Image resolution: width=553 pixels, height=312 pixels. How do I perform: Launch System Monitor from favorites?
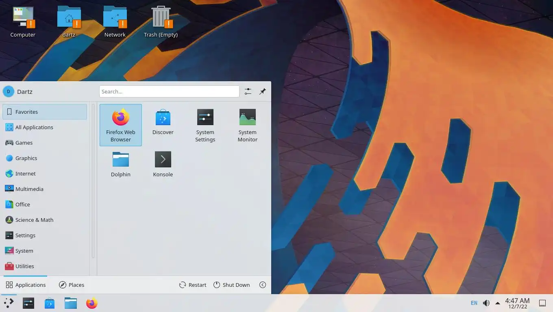248,125
